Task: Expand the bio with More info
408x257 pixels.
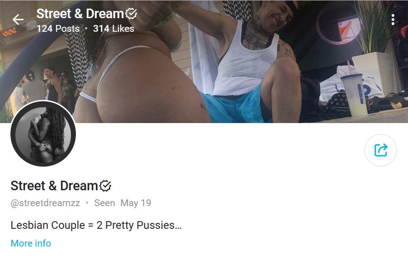Action: coord(31,243)
